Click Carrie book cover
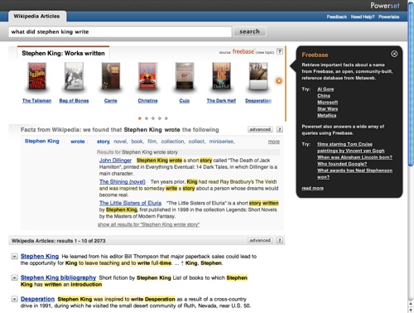The image size is (414, 313). coord(111,76)
